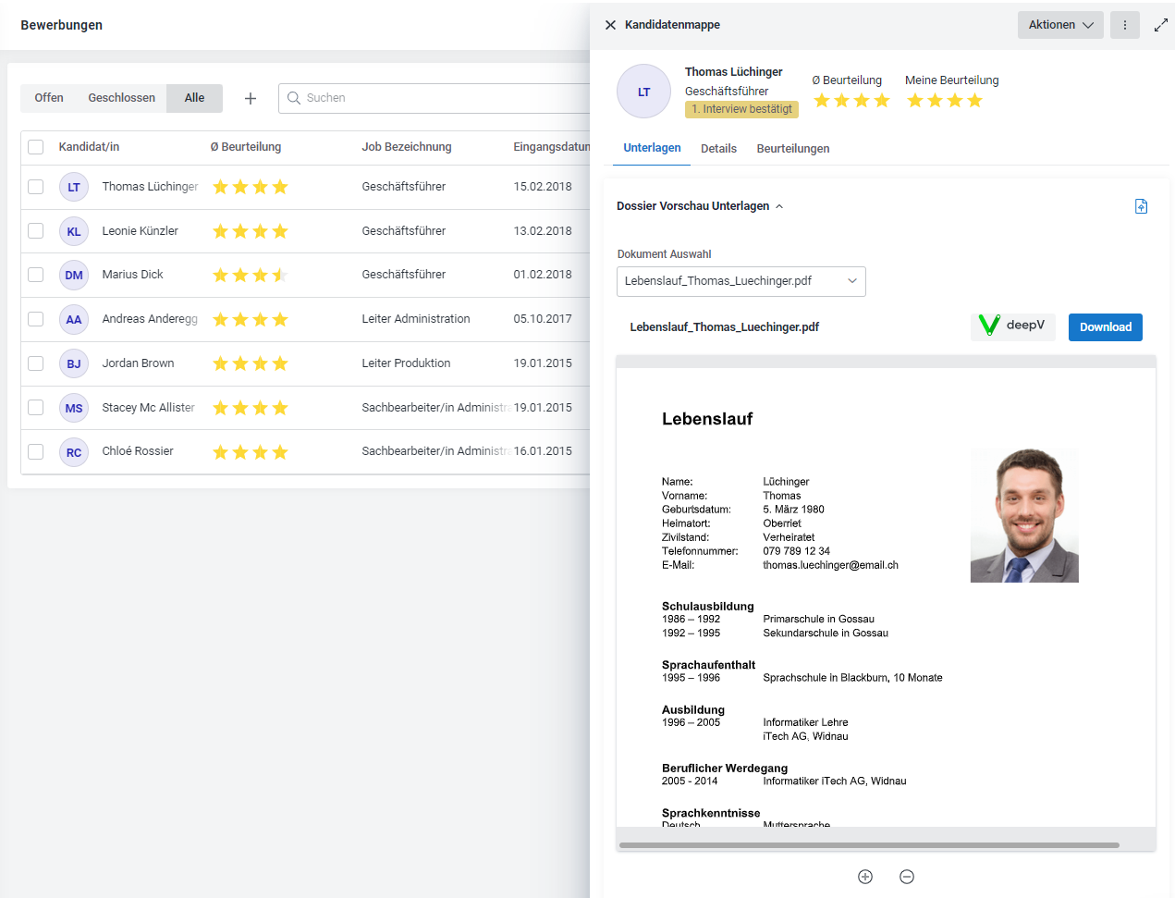Screen dimensions: 1175x898
Task: Select the checkbox for Marius Dick
Action: tap(36, 275)
